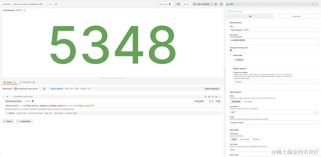Switch query editor to Code mode
321x157 pixels.
pyautogui.click(x=218, y=101)
